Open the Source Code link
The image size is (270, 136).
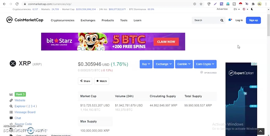pyautogui.click(x=23, y=124)
